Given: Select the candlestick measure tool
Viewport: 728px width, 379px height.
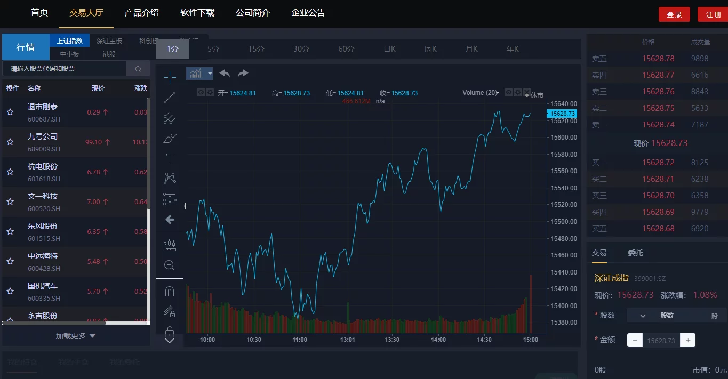Looking at the screenshot, I should pos(170,245).
